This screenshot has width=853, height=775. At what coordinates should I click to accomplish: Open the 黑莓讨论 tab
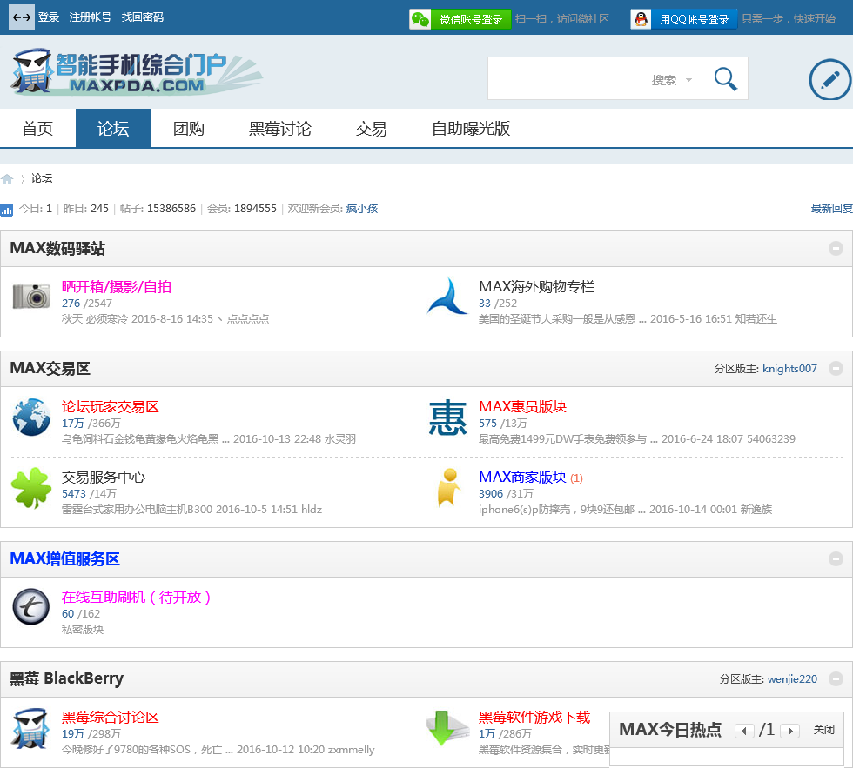coord(280,128)
